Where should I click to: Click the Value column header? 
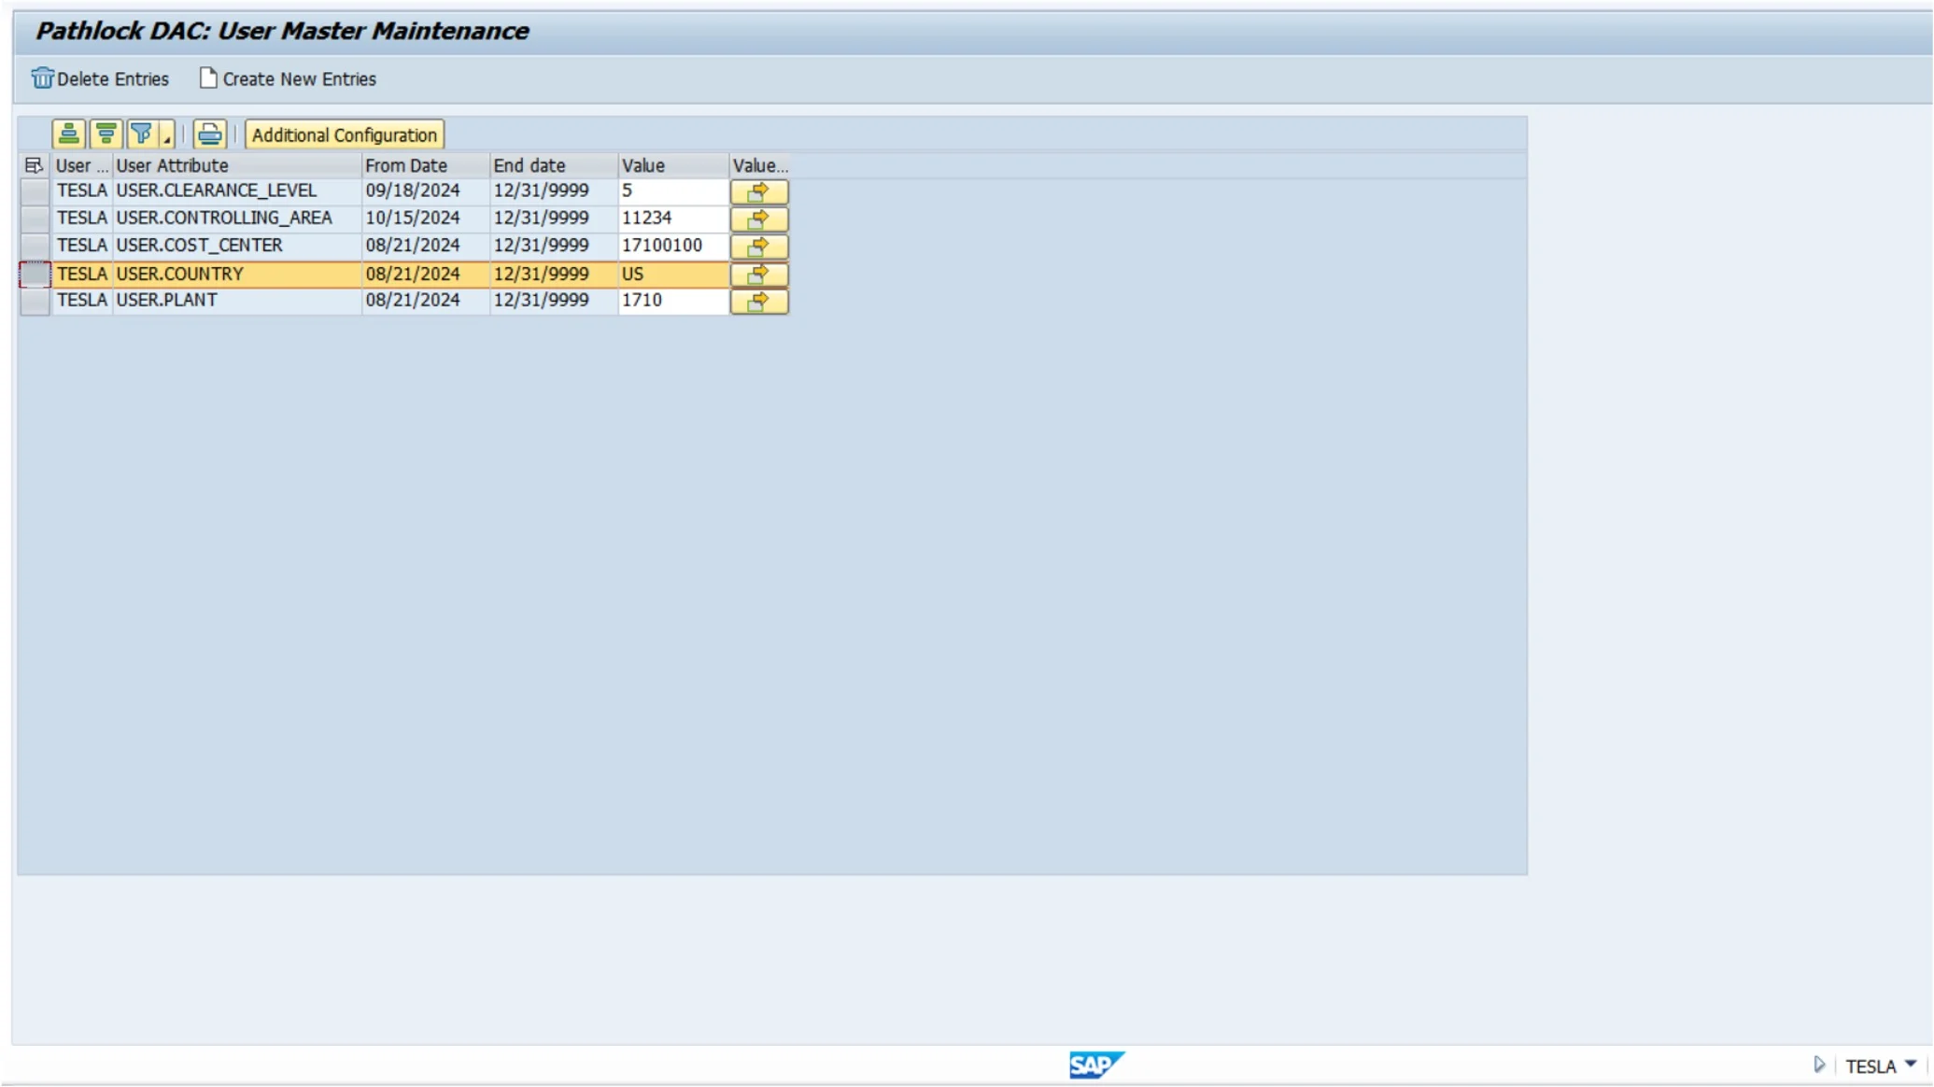click(x=673, y=165)
